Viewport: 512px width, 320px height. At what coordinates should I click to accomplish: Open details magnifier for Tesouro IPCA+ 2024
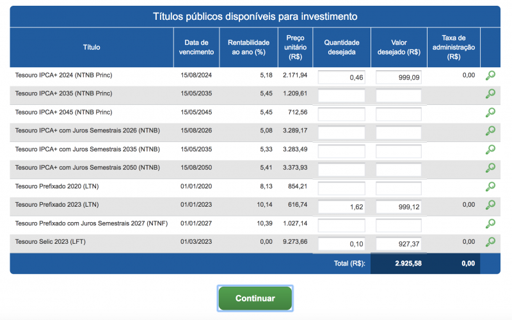coord(490,76)
